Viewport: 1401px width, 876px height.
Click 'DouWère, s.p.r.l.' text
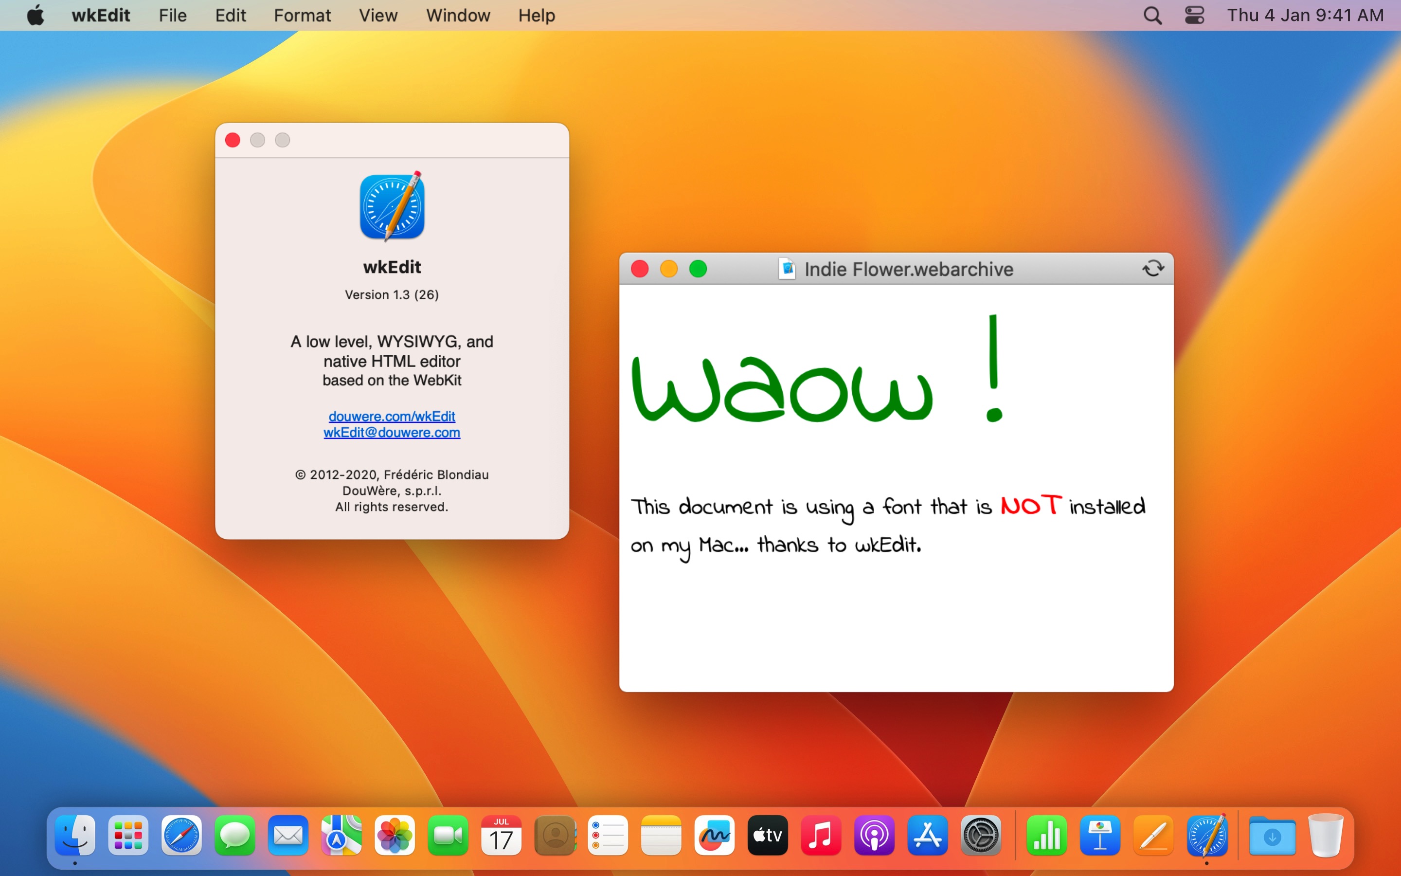[x=392, y=491]
